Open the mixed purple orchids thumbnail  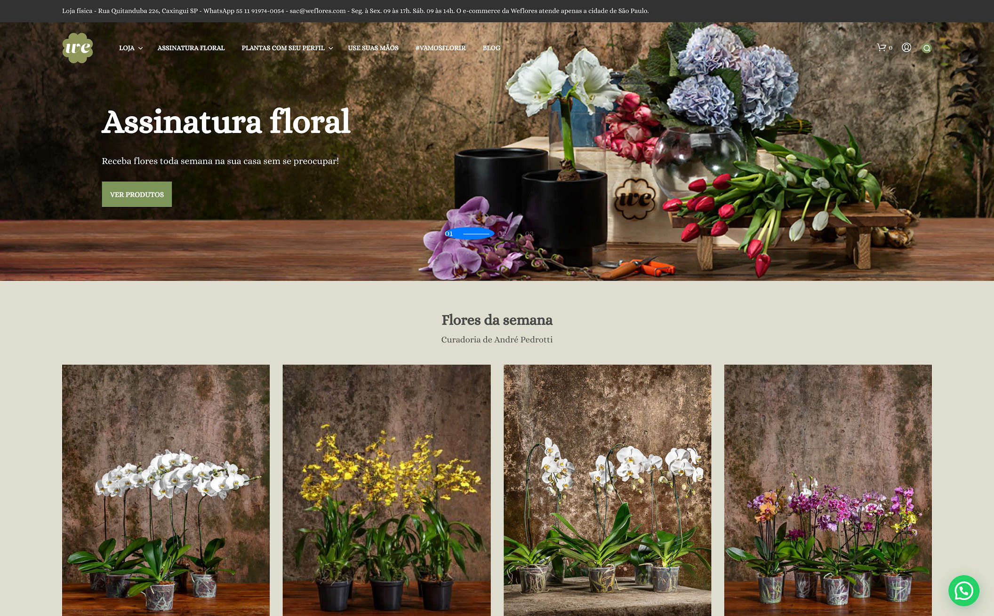(827, 489)
